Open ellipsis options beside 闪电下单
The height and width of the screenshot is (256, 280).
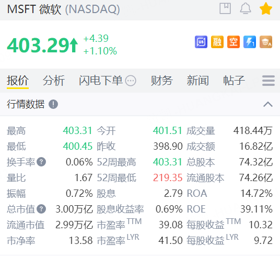click(x=131, y=81)
